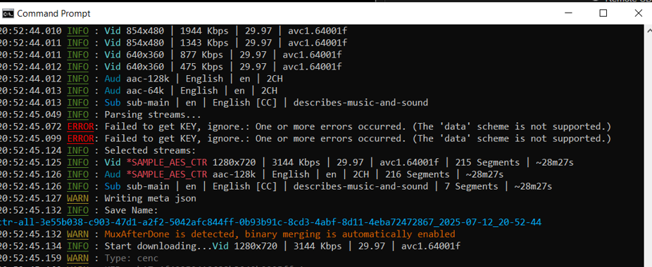Click the MuxAfterDone is detected warning
Screen dimensions: 652x267
click(280, 234)
